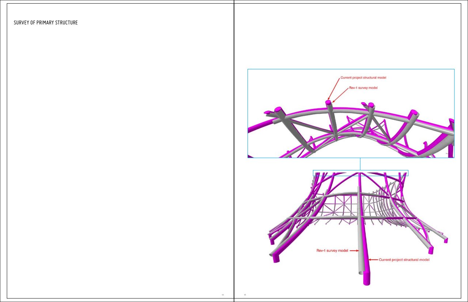The width and height of the screenshot is (468, 302).
Task: Click magenta column cap under upper arrows
Action: point(328,102)
